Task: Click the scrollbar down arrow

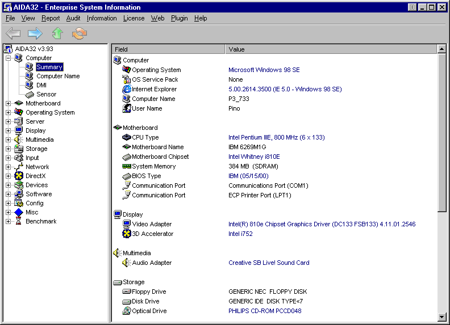Action: [x=442, y=317]
